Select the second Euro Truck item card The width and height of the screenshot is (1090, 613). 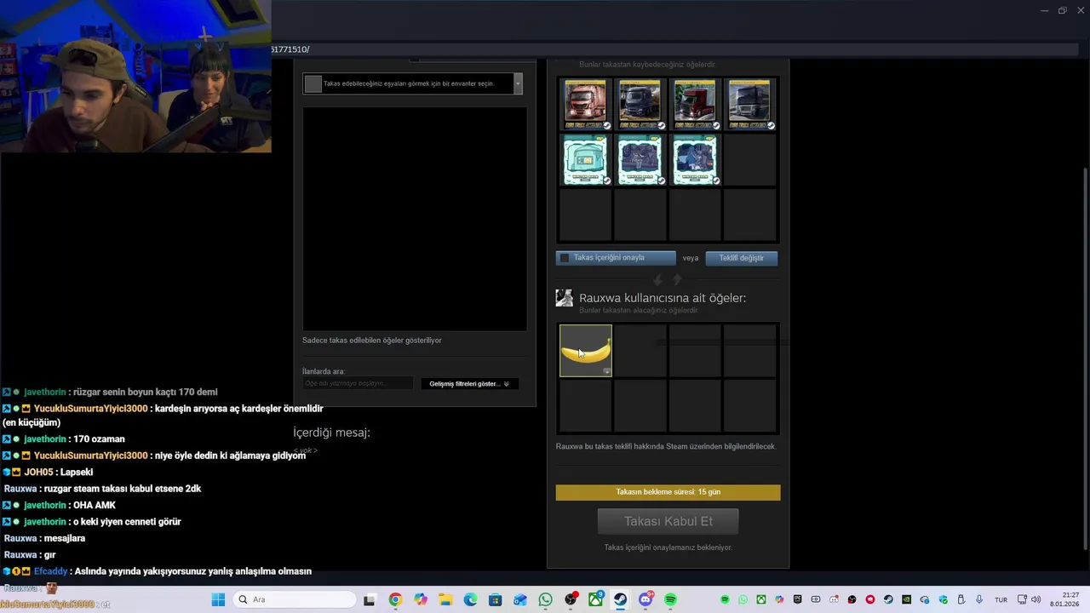(640, 104)
